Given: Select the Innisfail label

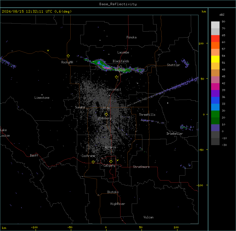Looking at the screenshot, I should pos(114,89).
